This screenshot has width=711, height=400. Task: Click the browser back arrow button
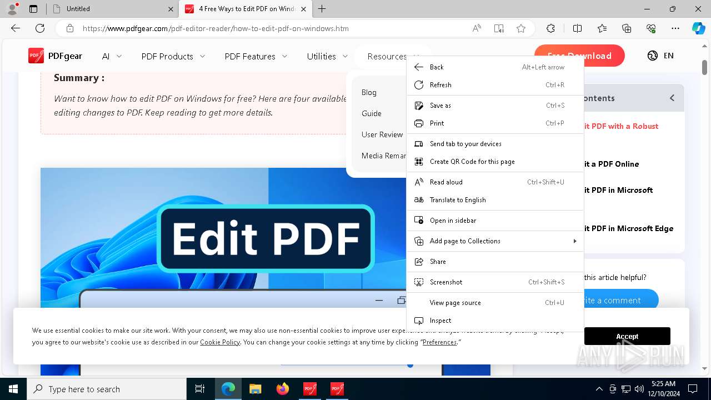(16, 28)
